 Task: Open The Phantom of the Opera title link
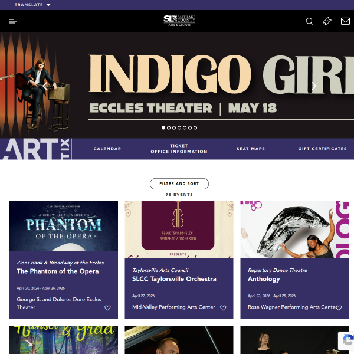click(x=58, y=271)
